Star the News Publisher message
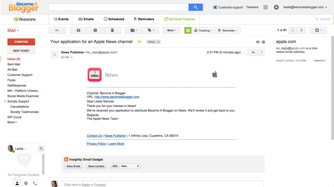 (x=244, y=52)
